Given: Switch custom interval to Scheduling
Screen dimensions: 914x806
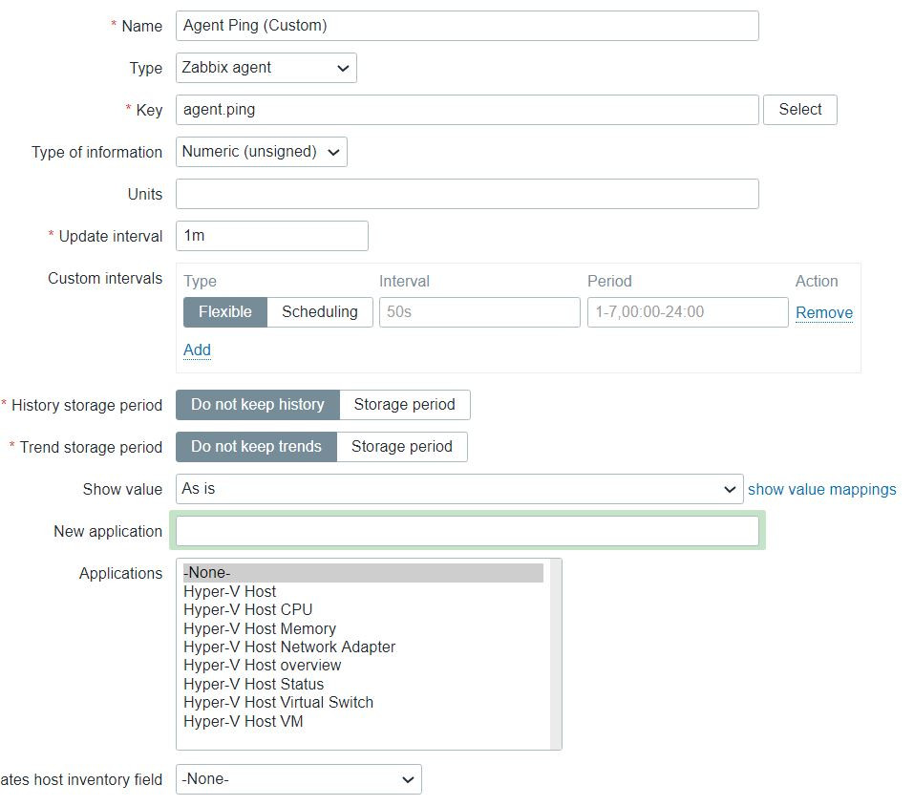Looking at the screenshot, I should tap(319, 312).
